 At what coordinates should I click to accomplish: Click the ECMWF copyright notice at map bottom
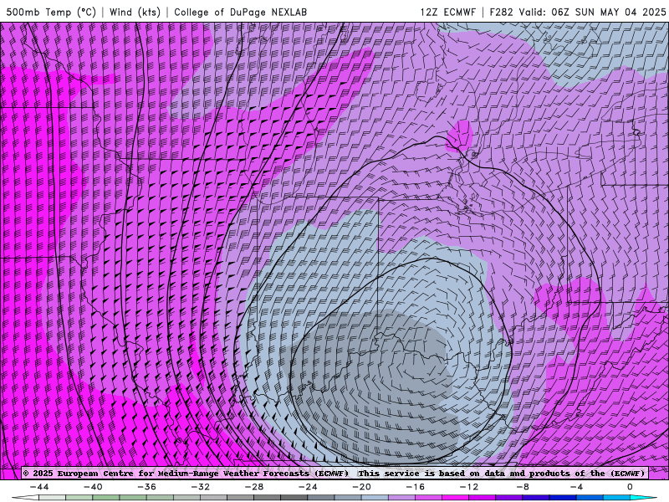click(x=334, y=474)
